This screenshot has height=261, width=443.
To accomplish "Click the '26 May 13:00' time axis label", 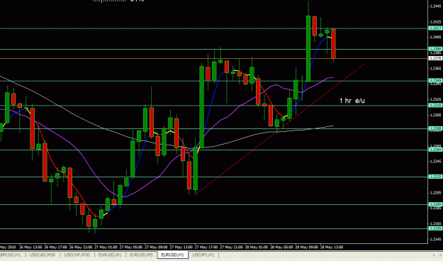I will click(x=30, y=247).
